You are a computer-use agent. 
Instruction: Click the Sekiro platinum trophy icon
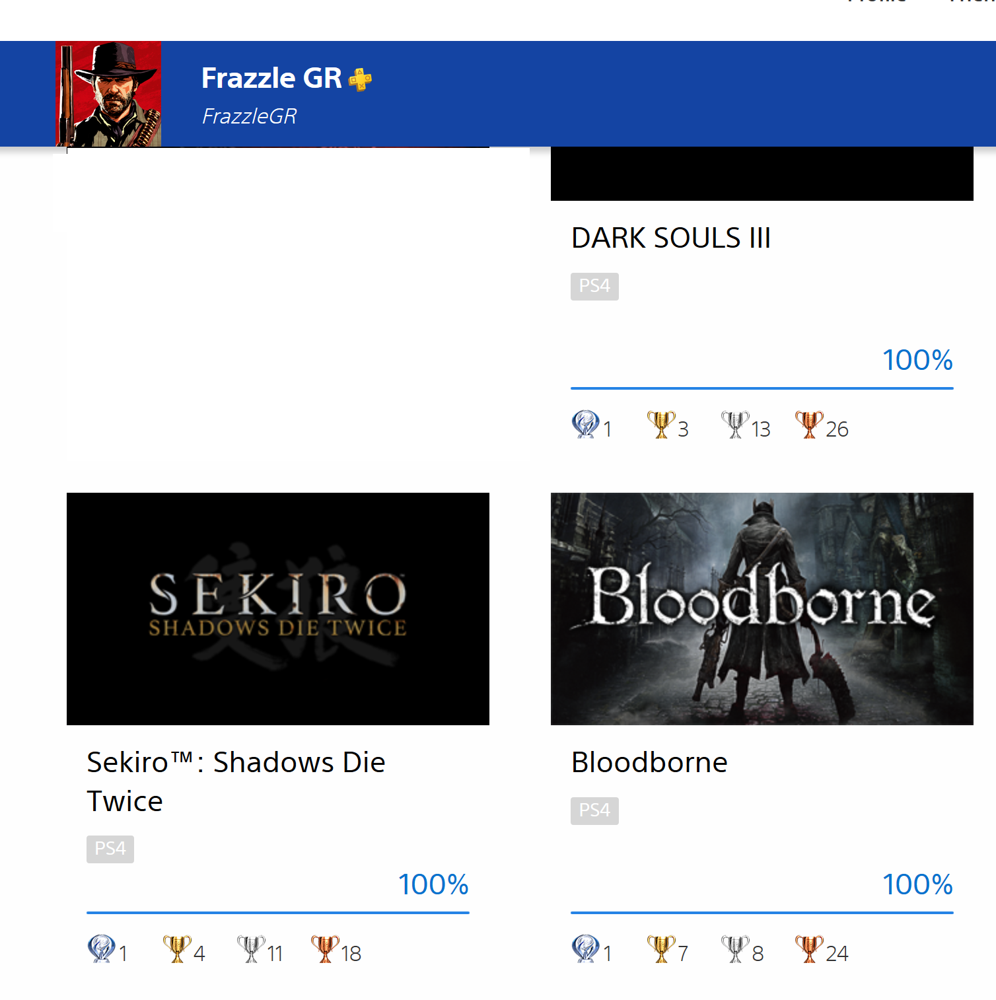101,948
